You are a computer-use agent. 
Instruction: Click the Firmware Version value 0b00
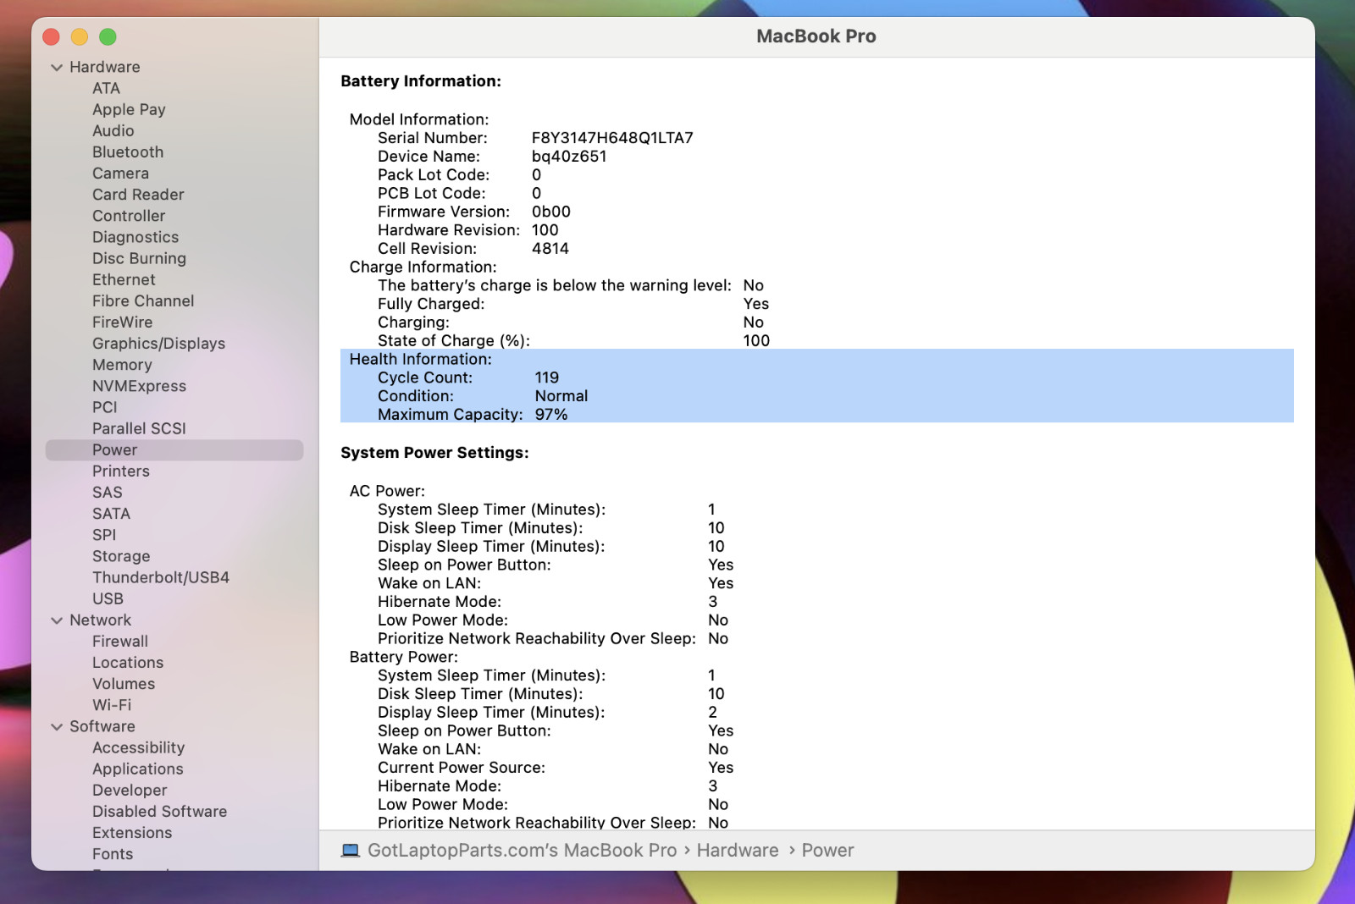coord(551,212)
